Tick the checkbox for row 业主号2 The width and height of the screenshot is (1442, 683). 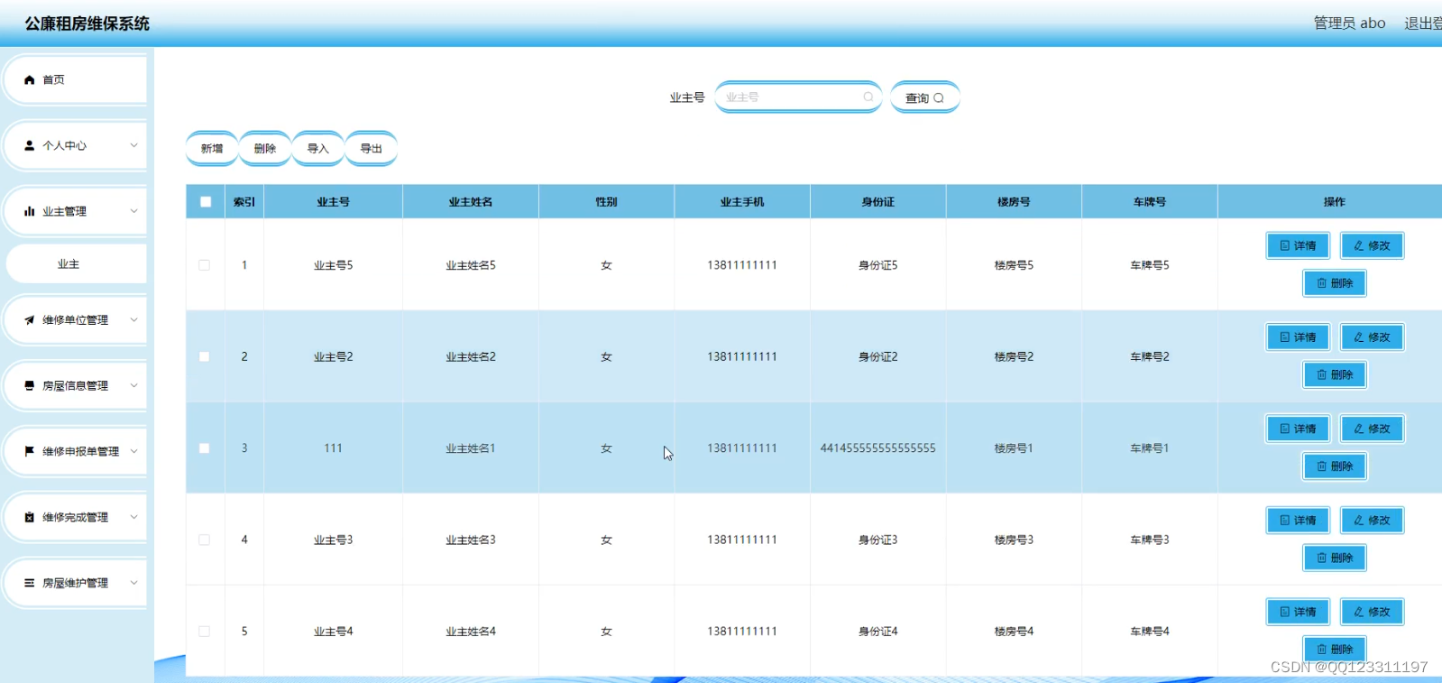205,356
